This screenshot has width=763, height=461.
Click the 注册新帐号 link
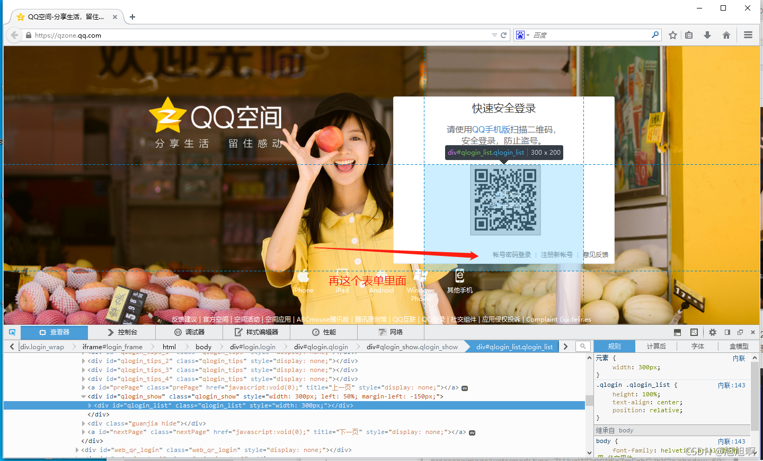pos(557,255)
